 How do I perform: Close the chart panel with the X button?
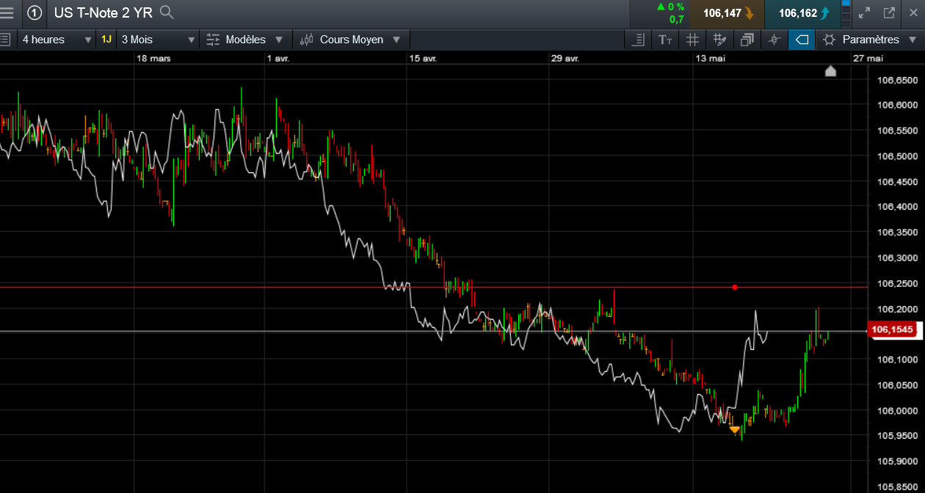pos(914,12)
